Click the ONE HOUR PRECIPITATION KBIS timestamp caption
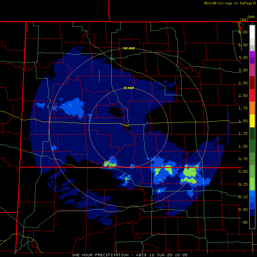Viewport: 257px width, 257px height. point(130,255)
